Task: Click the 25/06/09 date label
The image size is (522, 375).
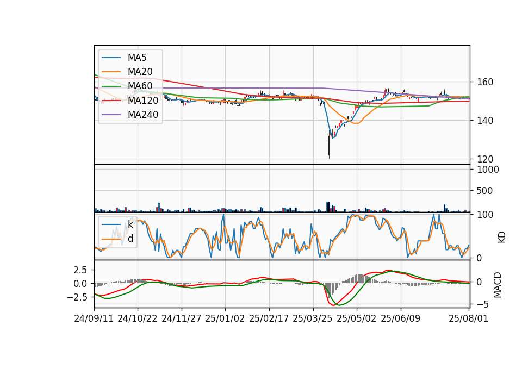Action: click(x=401, y=318)
